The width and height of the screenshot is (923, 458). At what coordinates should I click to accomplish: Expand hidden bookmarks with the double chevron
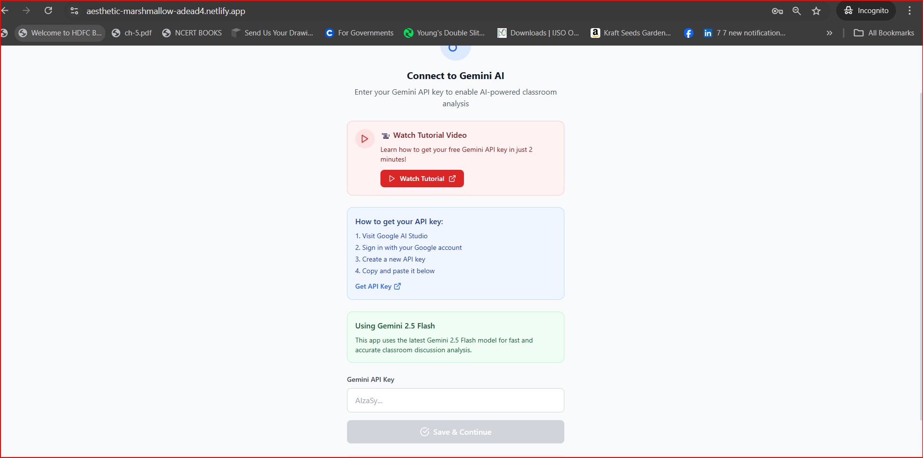(829, 33)
